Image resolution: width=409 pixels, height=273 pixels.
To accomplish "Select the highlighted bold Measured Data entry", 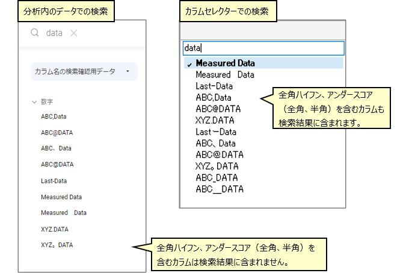I will point(226,63).
